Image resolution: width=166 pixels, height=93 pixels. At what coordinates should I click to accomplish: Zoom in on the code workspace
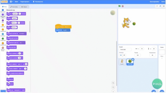pyautogui.click(x=113, y=83)
